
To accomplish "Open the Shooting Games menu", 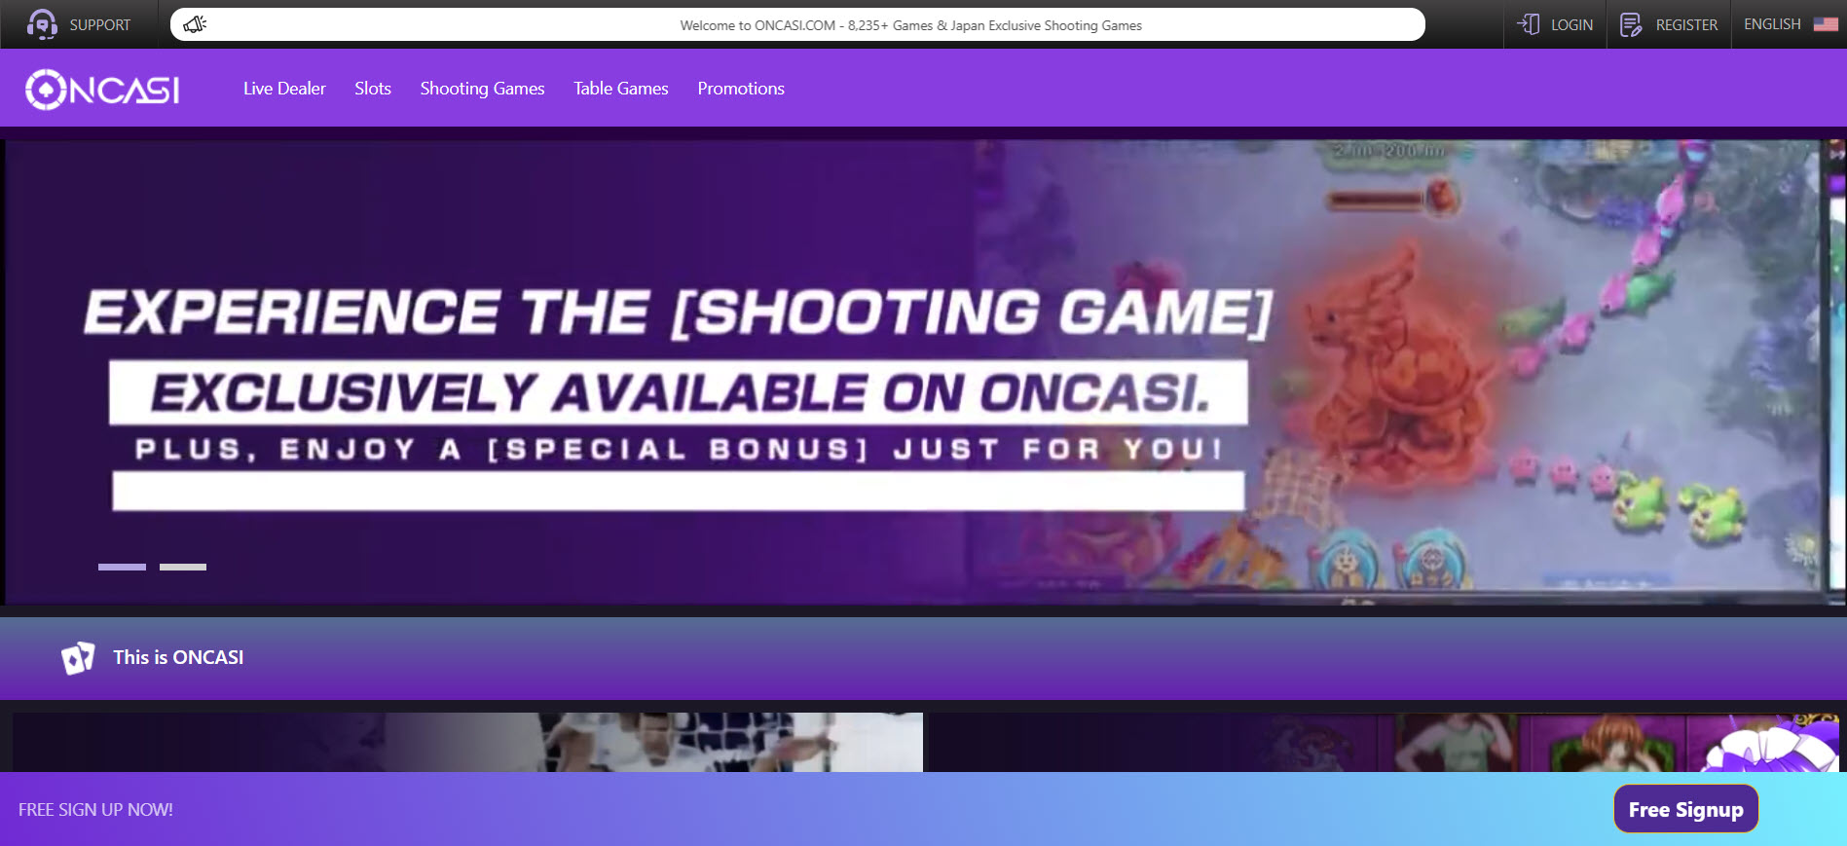I will pos(482,89).
